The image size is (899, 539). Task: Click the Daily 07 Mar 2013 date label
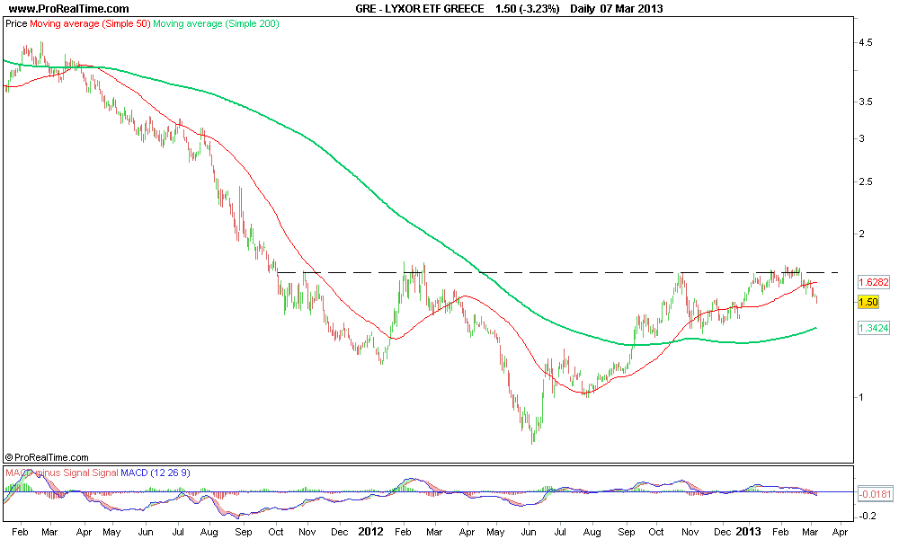tap(617, 9)
